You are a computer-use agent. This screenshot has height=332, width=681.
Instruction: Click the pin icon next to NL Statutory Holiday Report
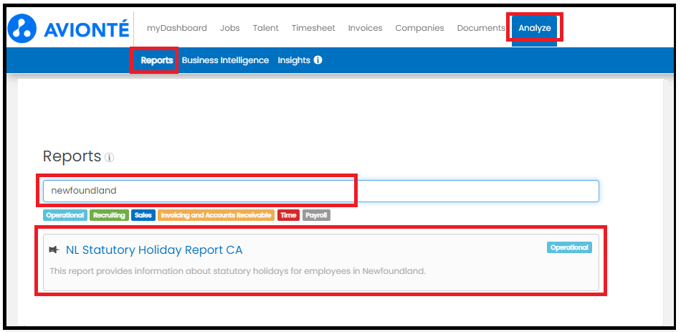[x=54, y=250]
